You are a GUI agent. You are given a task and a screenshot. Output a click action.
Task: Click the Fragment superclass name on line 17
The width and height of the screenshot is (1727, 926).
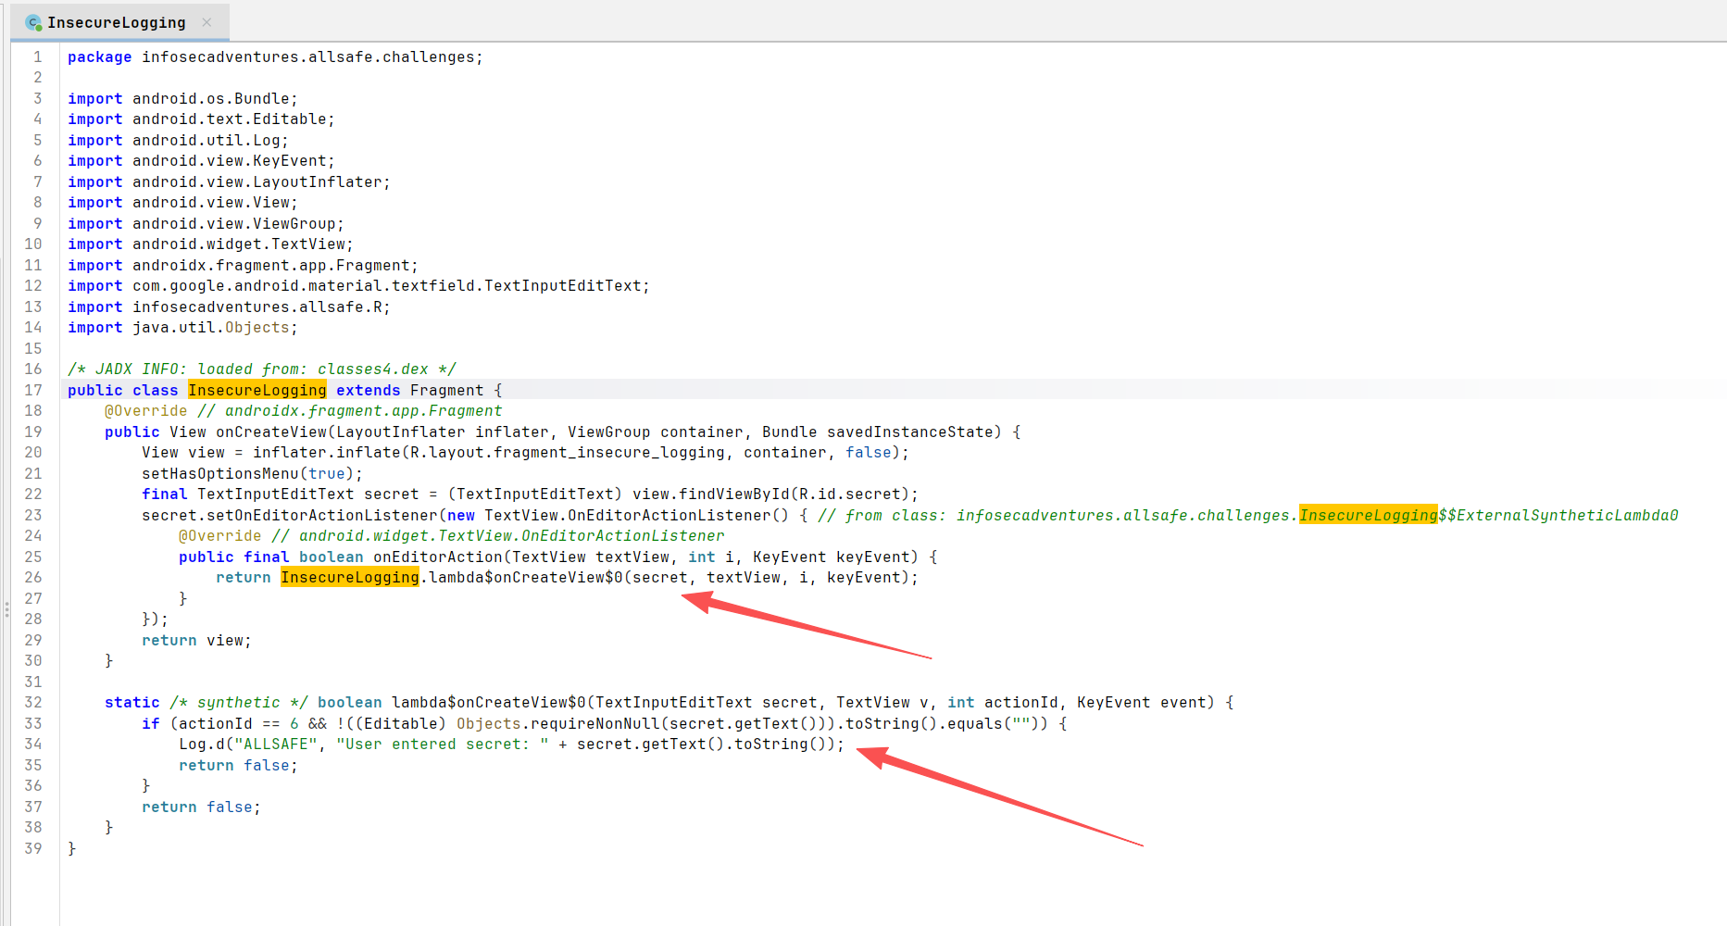[x=446, y=390]
